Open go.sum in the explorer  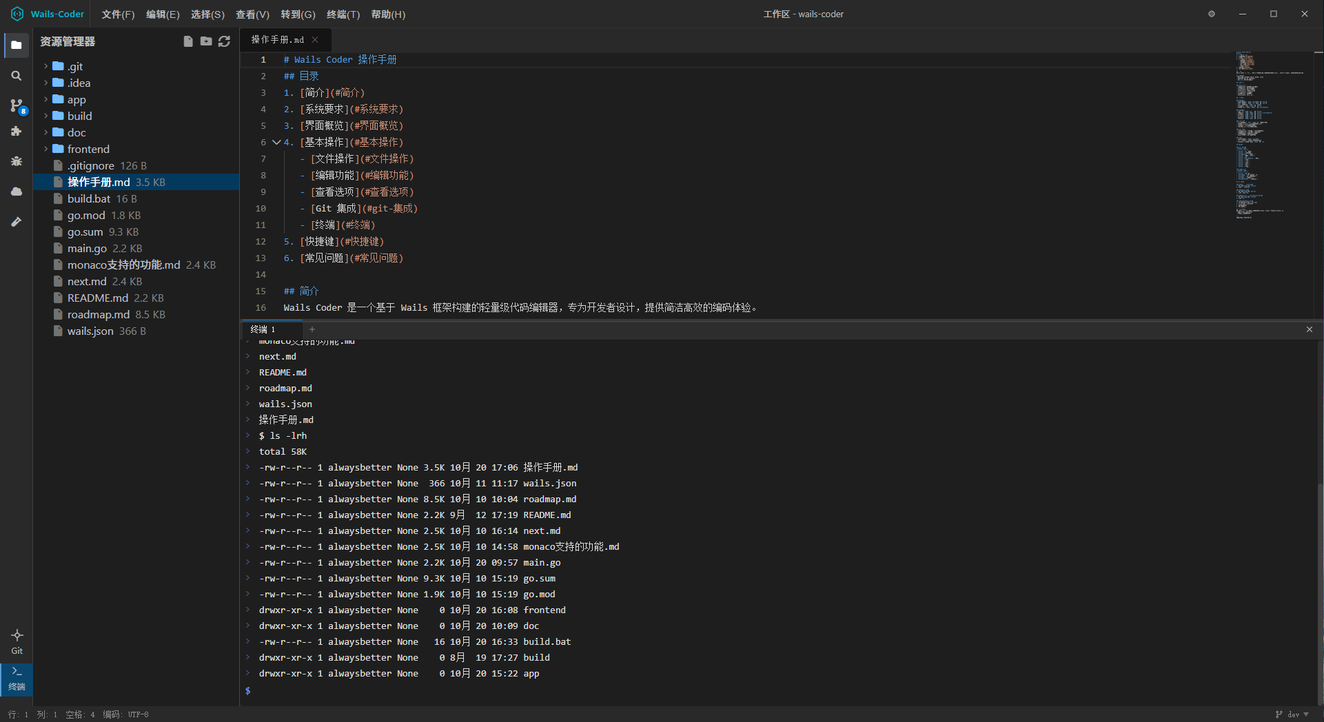(136, 231)
